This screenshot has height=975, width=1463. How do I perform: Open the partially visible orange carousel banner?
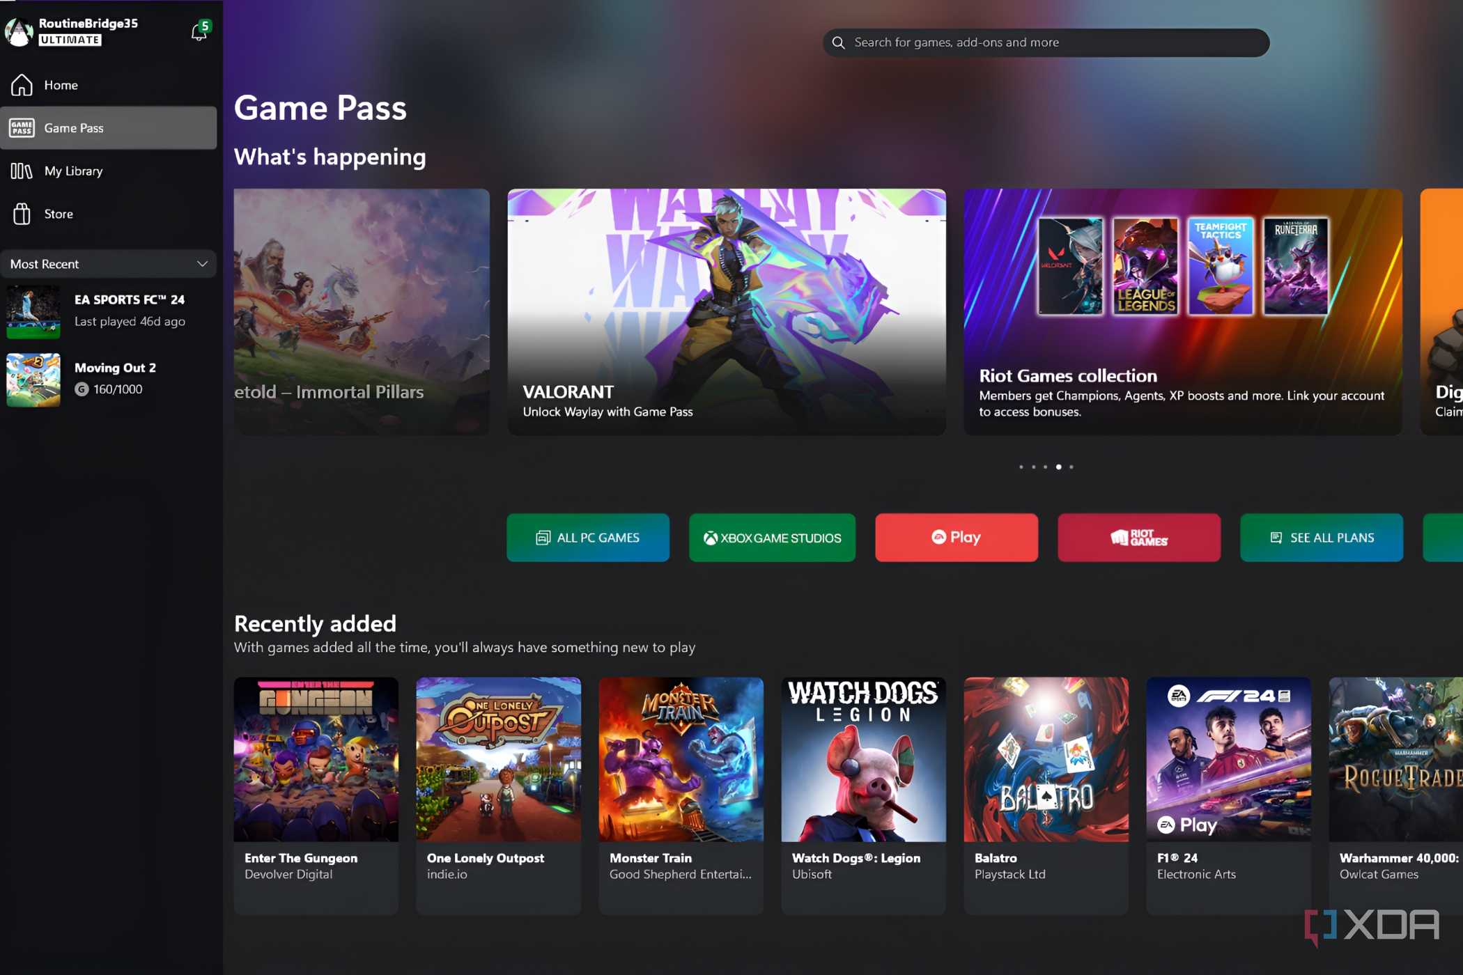(x=1441, y=312)
